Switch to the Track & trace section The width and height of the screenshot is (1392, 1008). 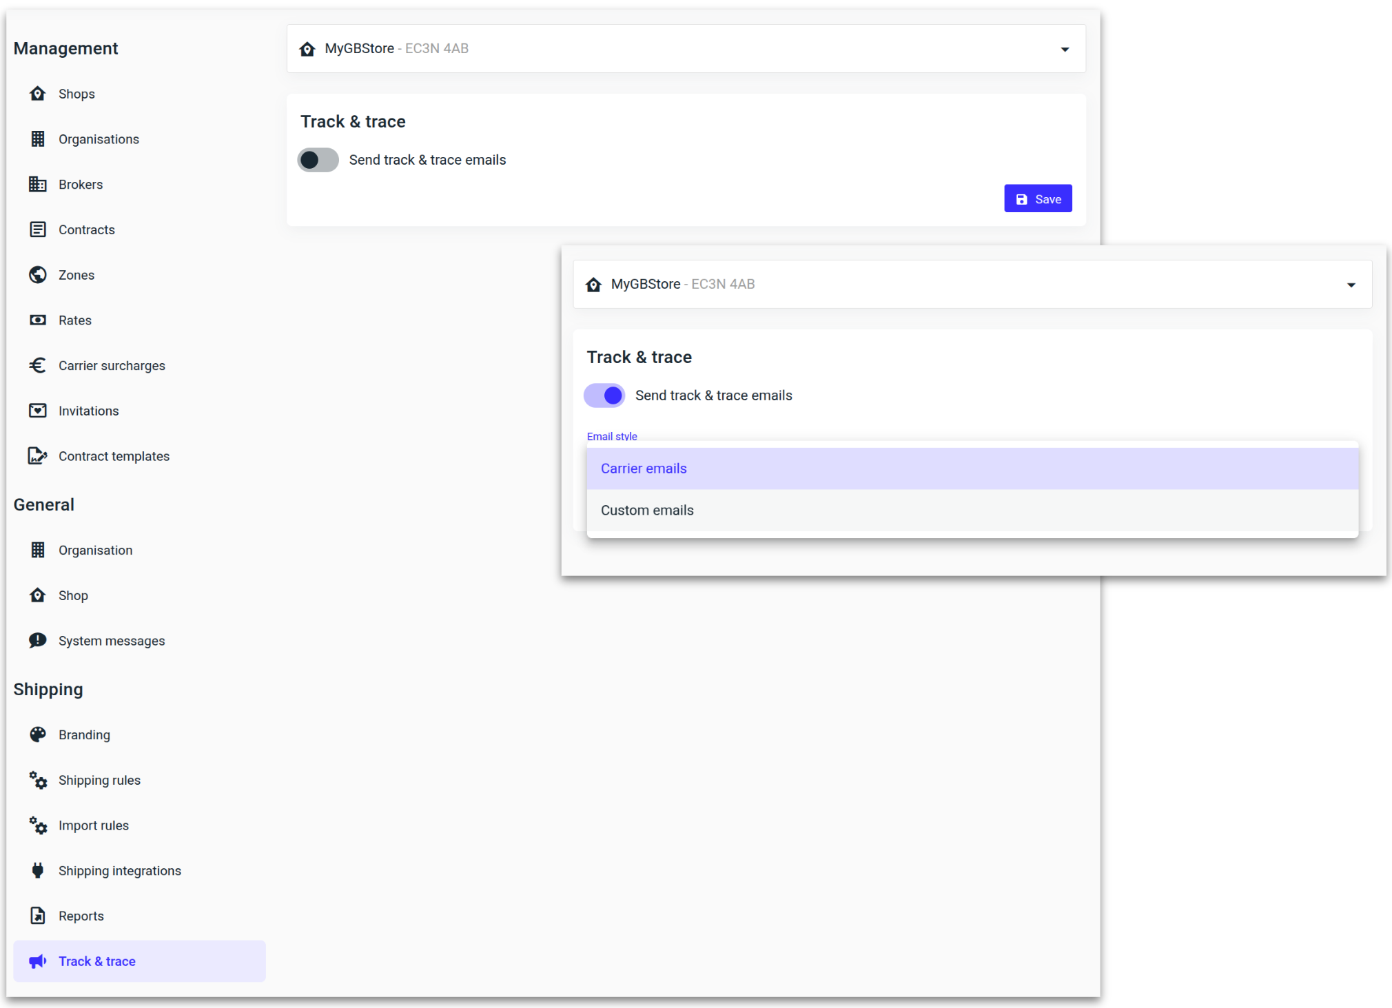click(x=97, y=960)
